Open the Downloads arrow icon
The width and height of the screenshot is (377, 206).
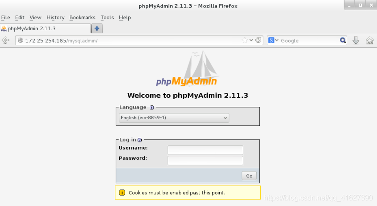pyautogui.click(x=356, y=40)
